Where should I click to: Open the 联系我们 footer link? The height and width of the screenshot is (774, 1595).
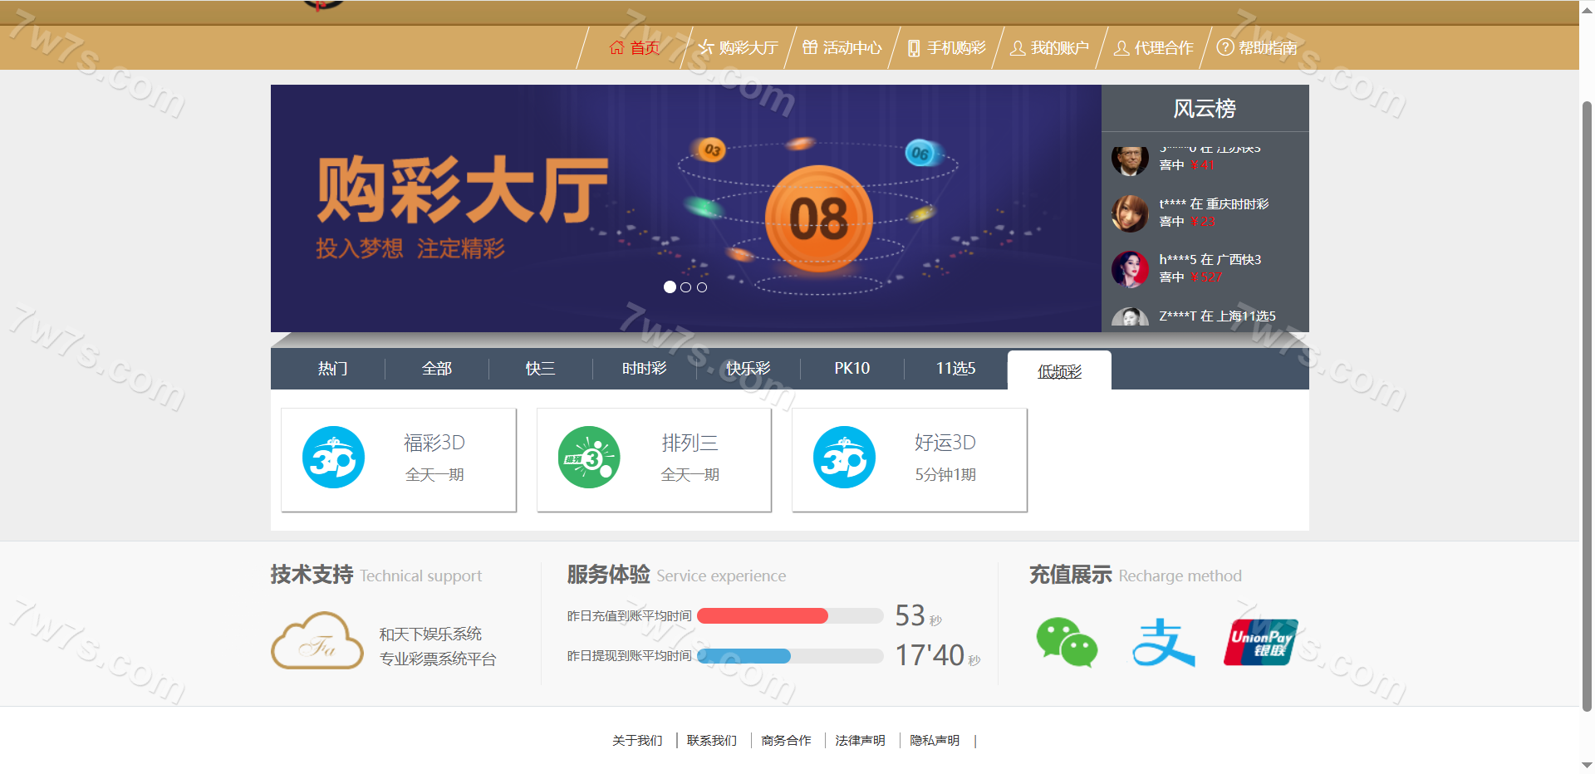click(x=711, y=741)
